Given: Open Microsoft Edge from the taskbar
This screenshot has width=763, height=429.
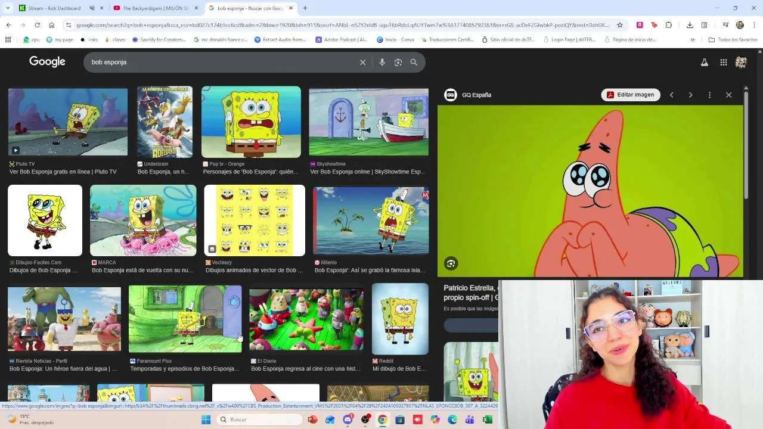Looking at the screenshot, I should (452, 419).
